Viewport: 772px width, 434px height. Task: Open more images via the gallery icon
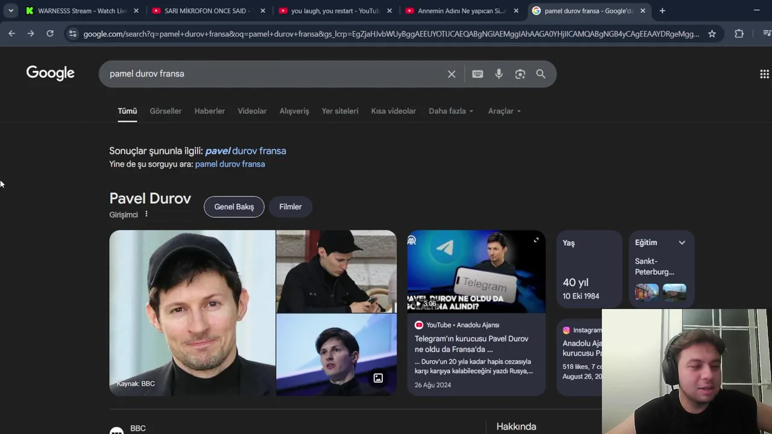point(378,378)
